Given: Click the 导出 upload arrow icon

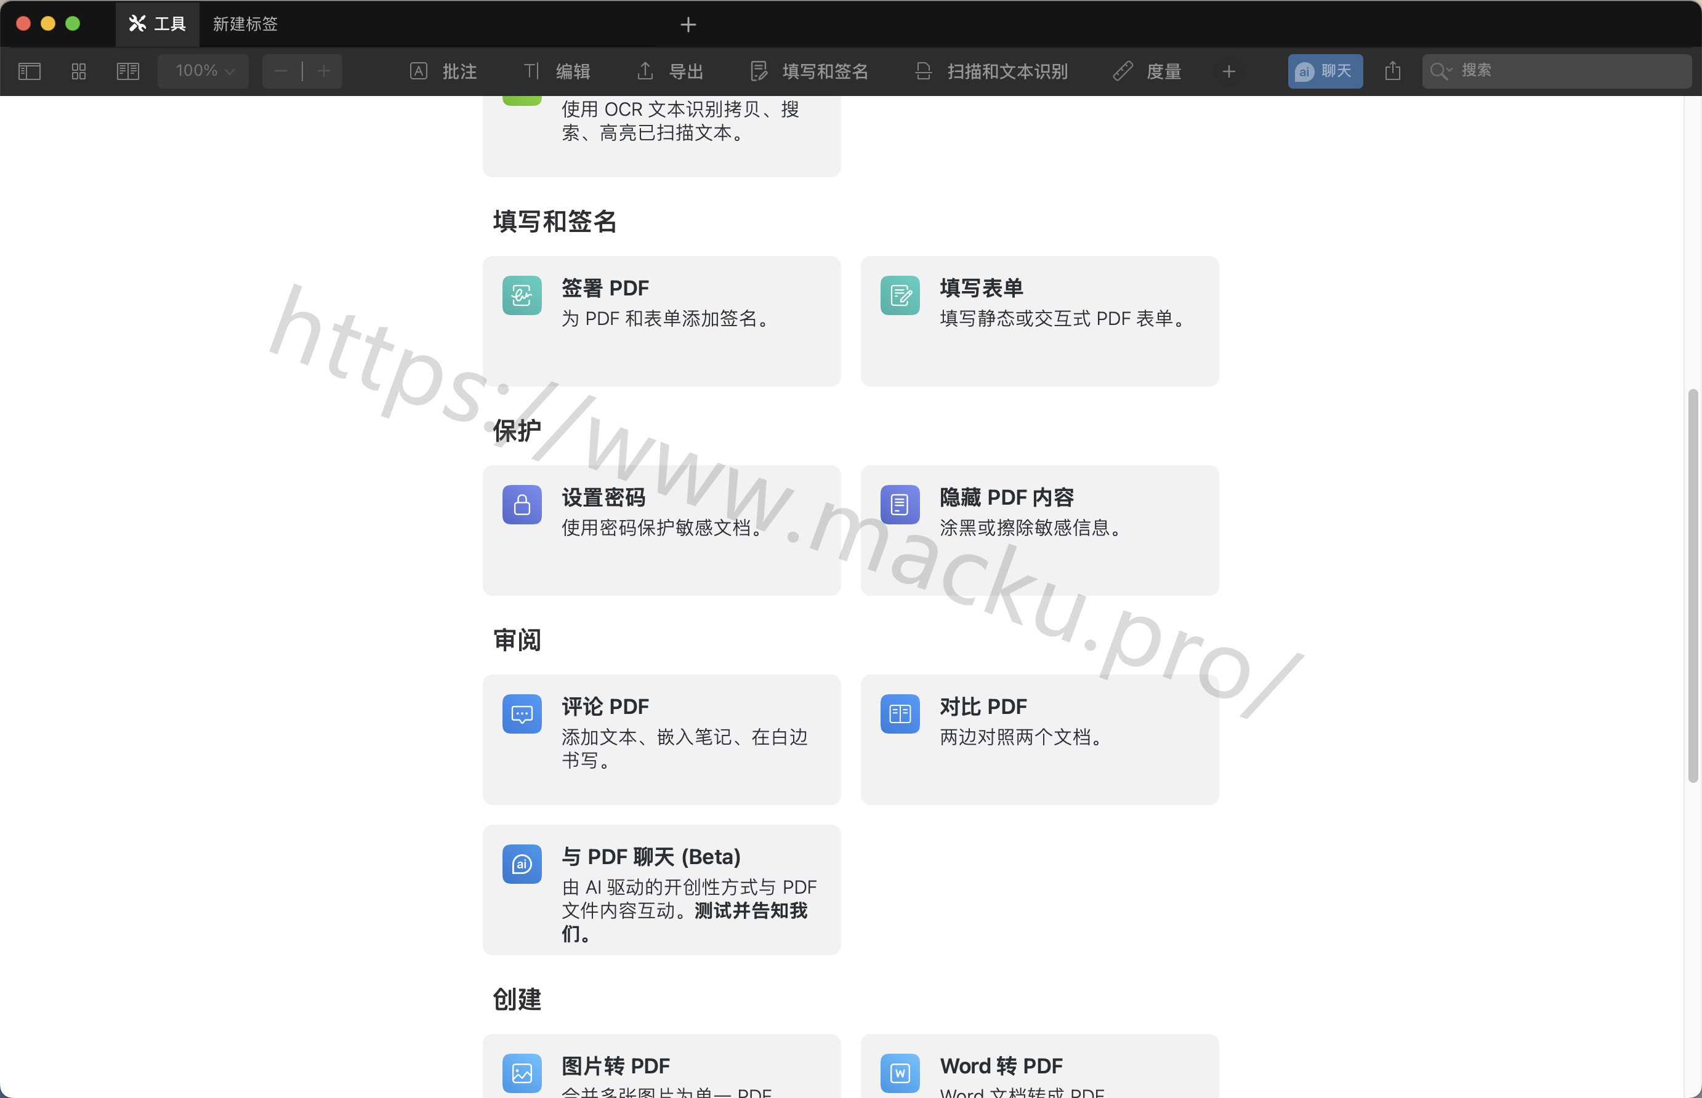Looking at the screenshot, I should point(645,71).
